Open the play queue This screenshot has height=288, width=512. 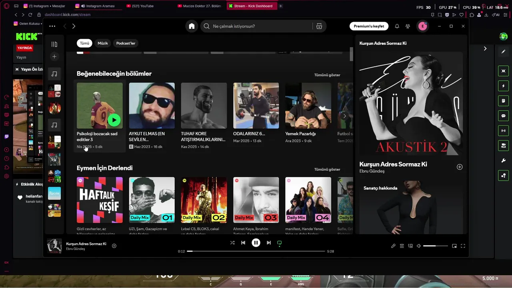click(x=402, y=246)
